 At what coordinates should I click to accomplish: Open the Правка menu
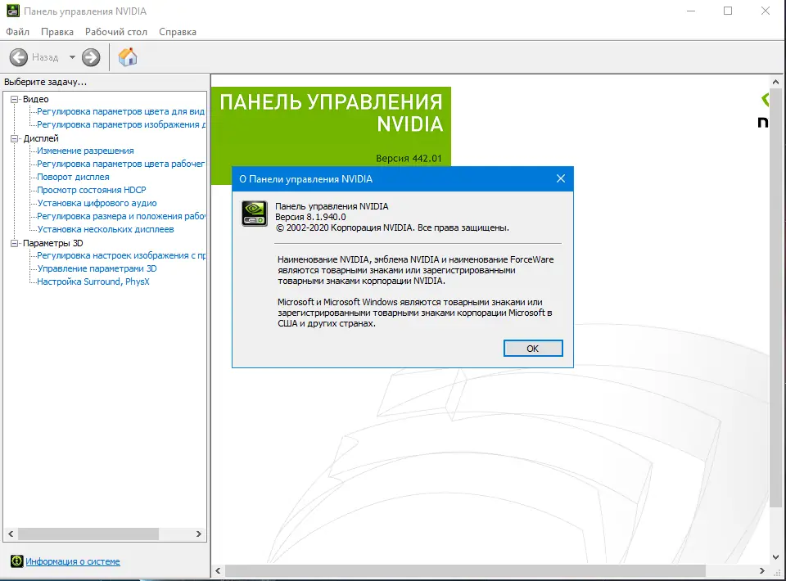point(57,32)
